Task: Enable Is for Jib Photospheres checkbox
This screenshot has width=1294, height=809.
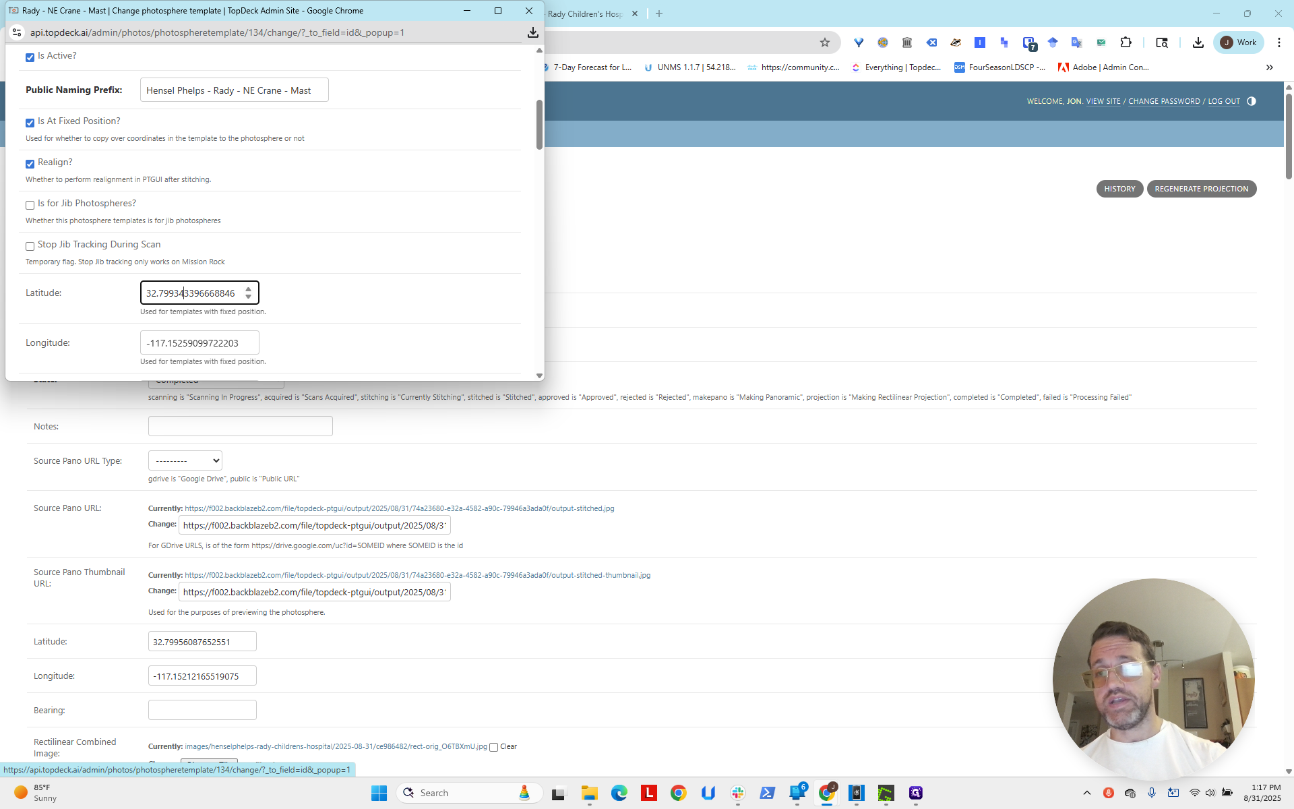Action: (x=30, y=205)
